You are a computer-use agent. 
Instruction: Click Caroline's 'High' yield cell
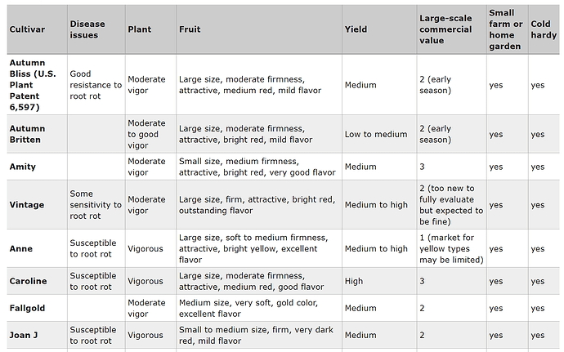[x=355, y=281]
